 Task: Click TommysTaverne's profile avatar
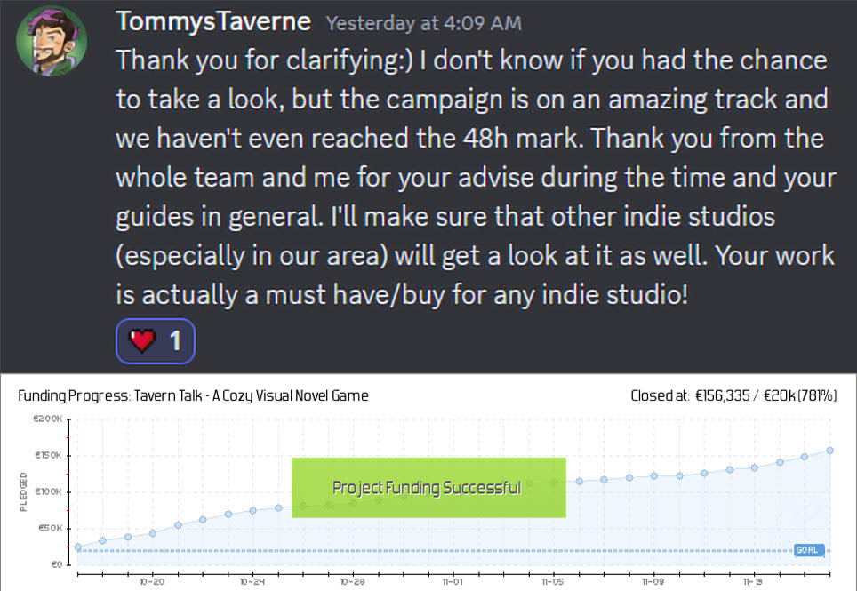[52, 42]
